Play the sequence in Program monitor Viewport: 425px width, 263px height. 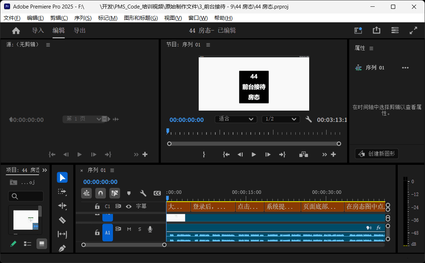[254, 155]
